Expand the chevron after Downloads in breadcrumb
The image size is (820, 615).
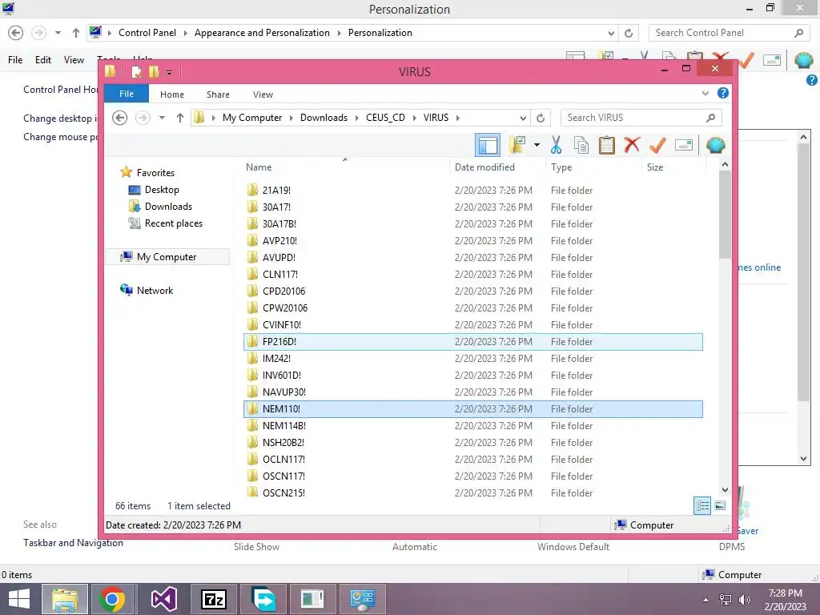coord(356,118)
